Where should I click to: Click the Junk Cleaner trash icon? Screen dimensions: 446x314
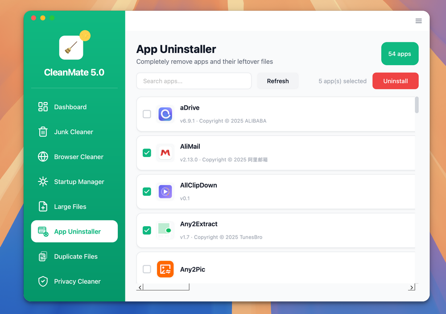click(43, 132)
